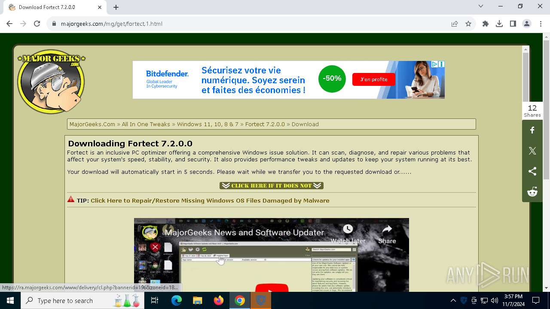The width and height of the screenshot is (550, 309).
Task: Go back to the previous page
Action: (x=9, y=24)
